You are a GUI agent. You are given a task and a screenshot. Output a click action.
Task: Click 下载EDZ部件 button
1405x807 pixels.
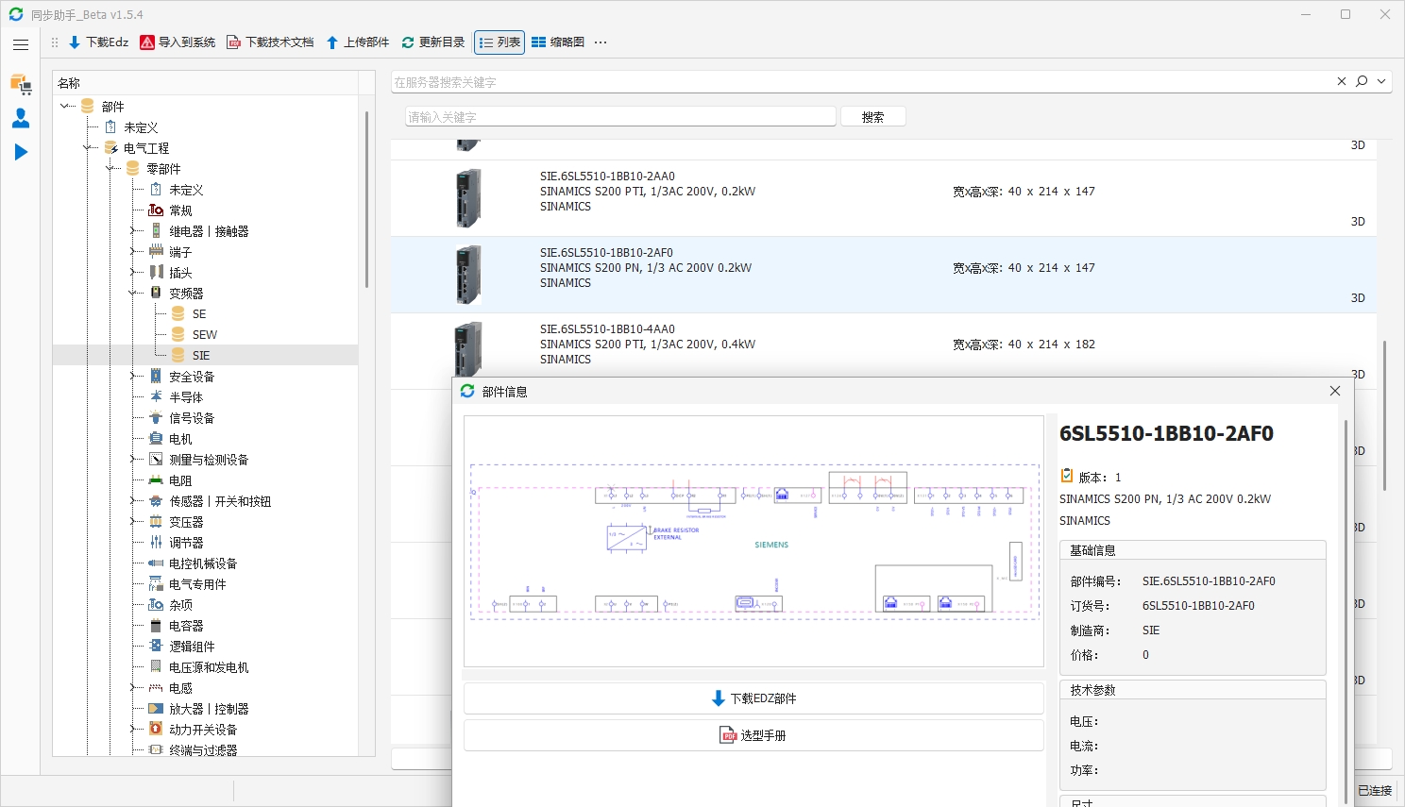[x=753, y=698]
